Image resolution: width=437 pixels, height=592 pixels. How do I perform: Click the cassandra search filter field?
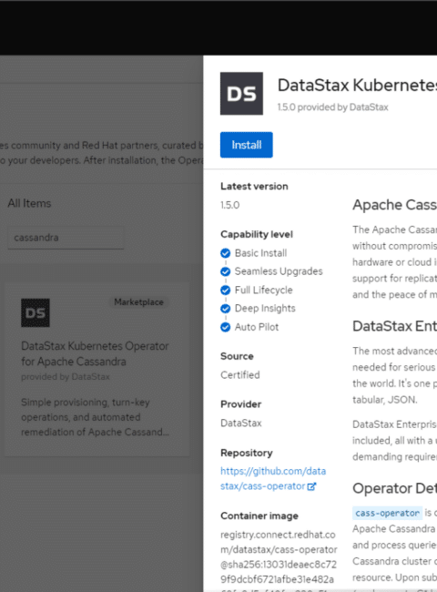pyautogui.click(x=66, y=238)
